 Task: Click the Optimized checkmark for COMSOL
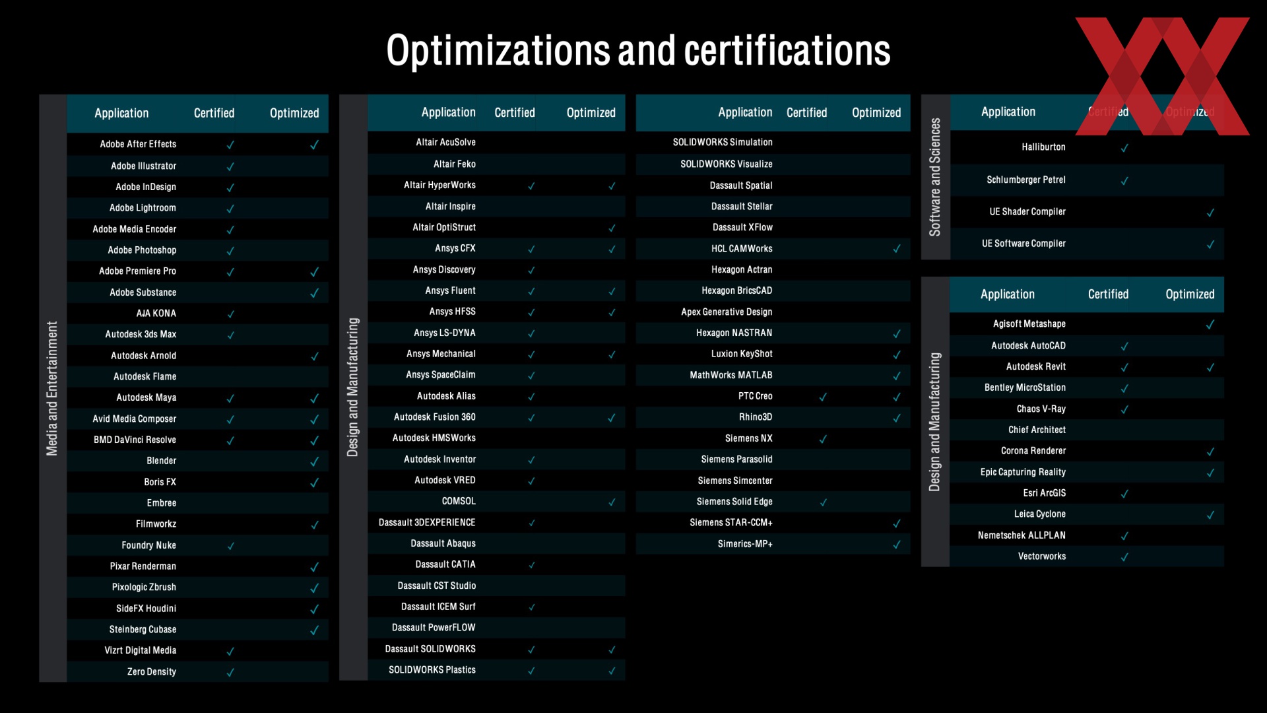612,502
